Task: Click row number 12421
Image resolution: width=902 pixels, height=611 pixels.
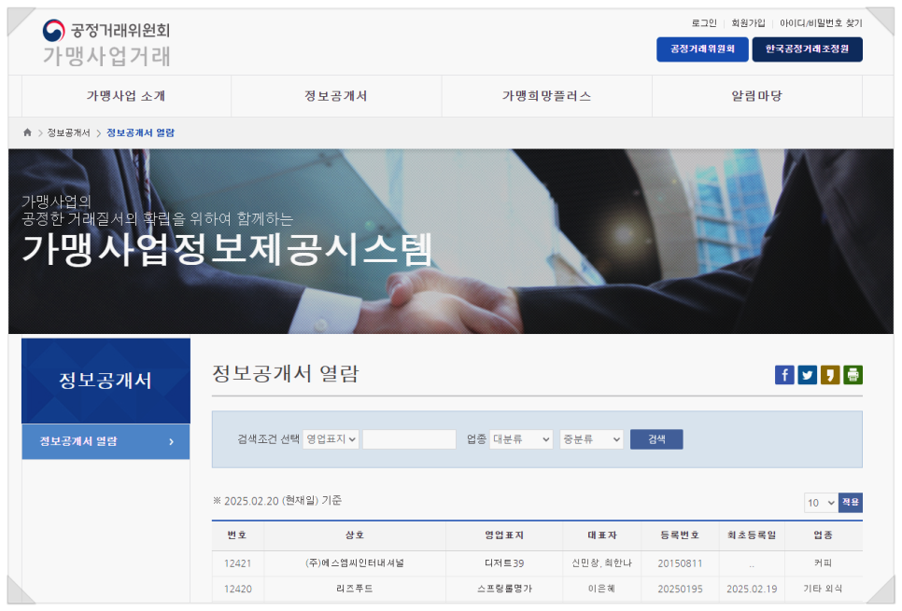Action: coord(237,563)
